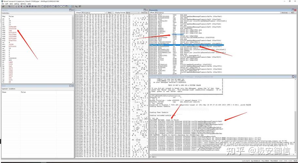The width and height of the screenshot is (298, 163).
Task: Click the Step Into toolbar icon
Action: click(27, 7)
